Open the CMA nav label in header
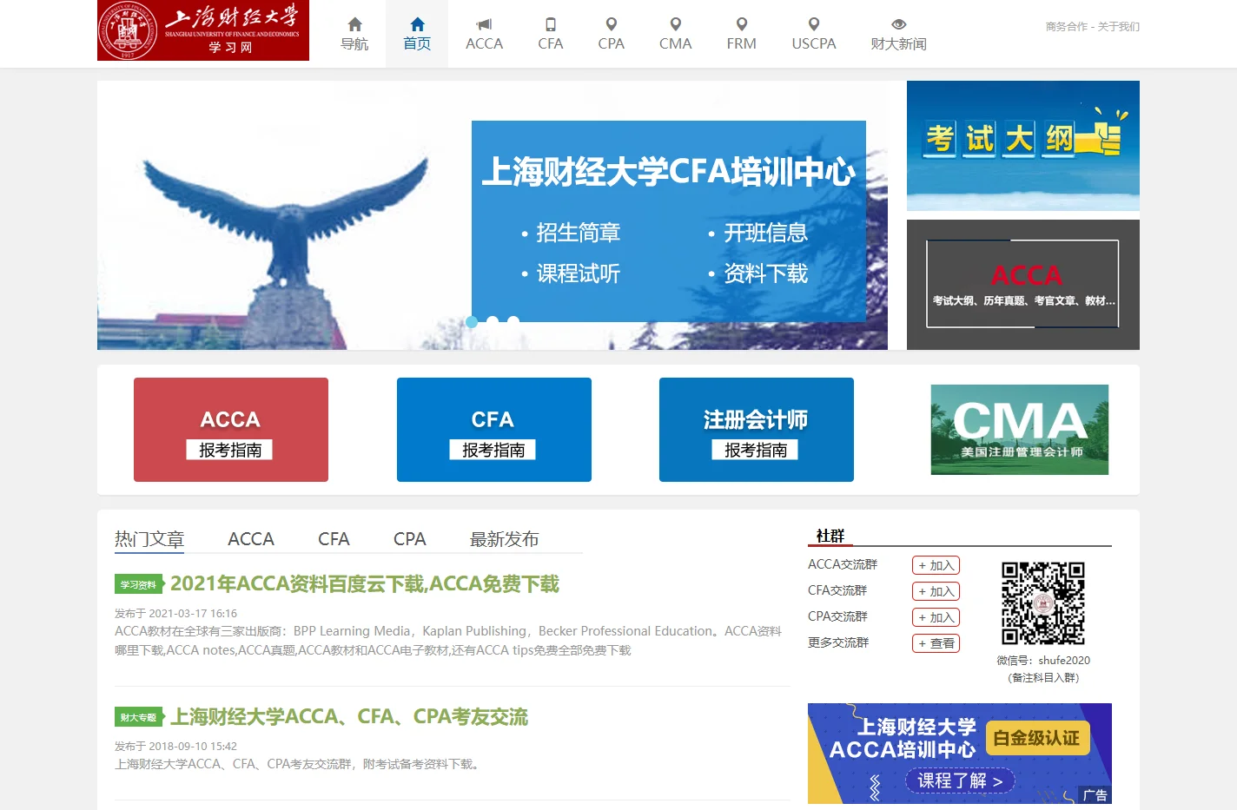1237x810 pixels. click(x=676, y=43)
